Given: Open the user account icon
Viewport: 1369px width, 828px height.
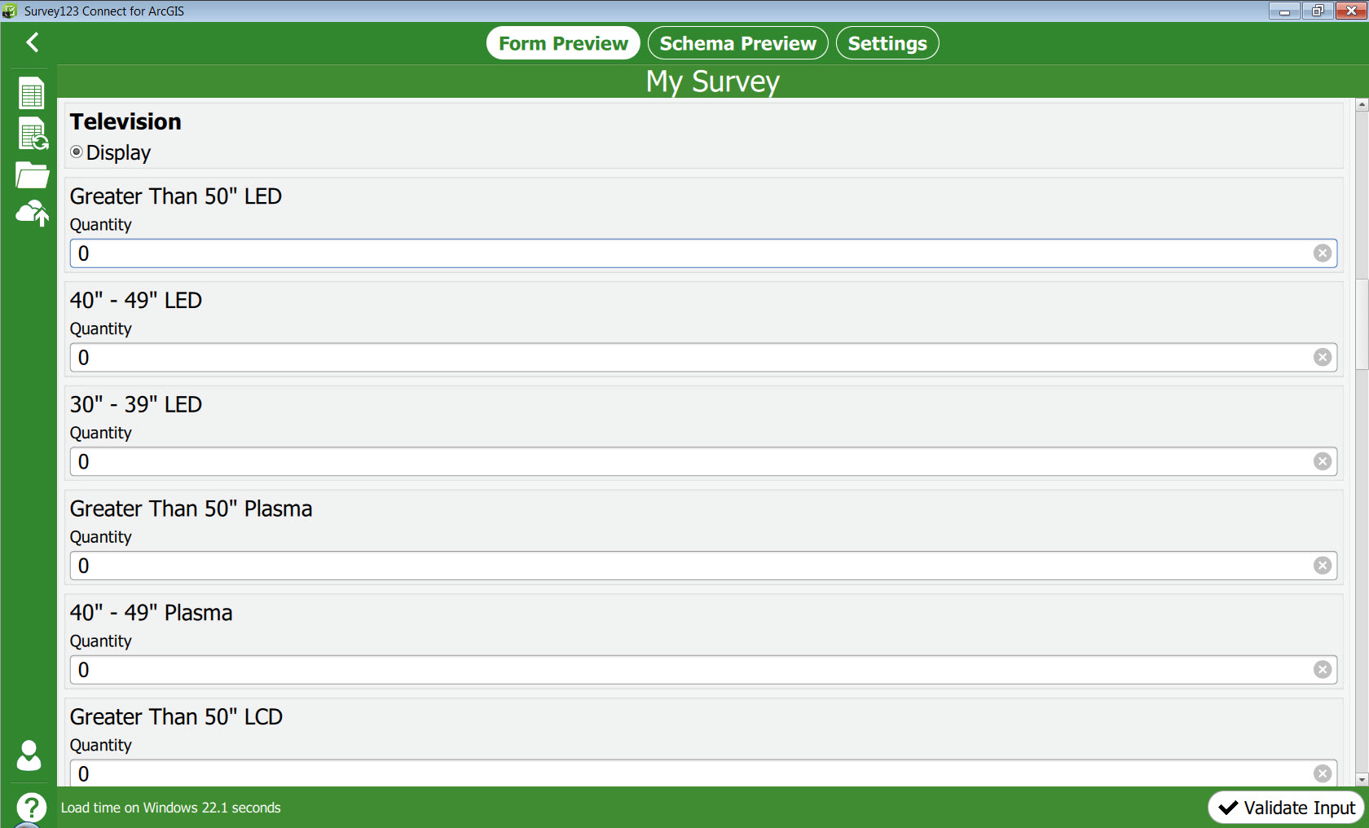Looking at the screenshot, I should tap(29, 755).
